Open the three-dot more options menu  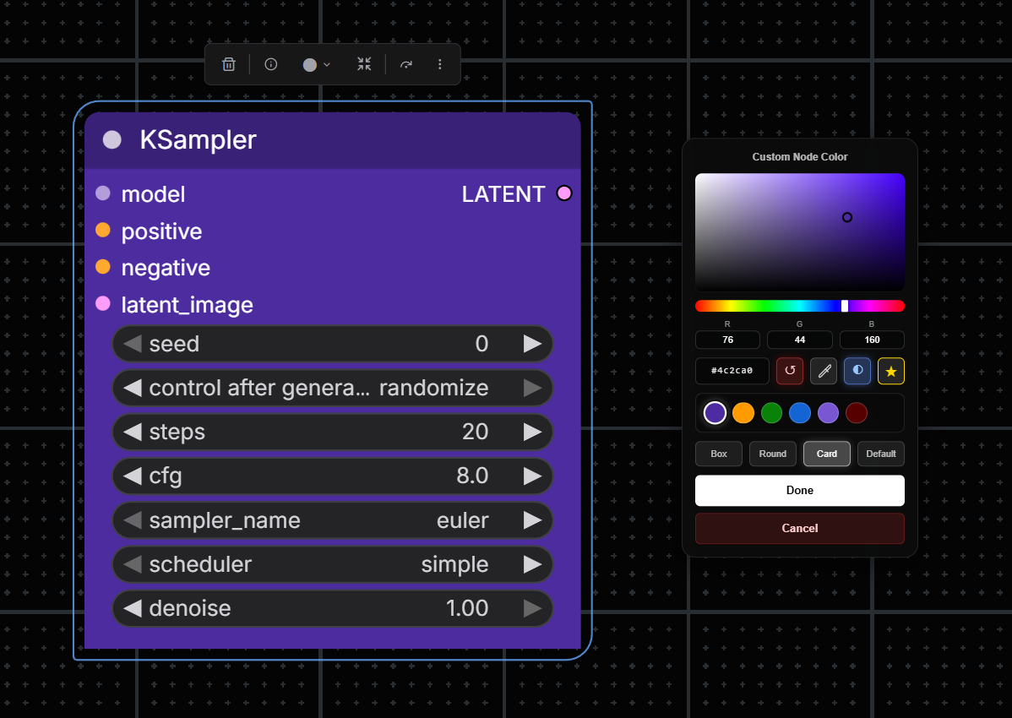coord(440,64)
